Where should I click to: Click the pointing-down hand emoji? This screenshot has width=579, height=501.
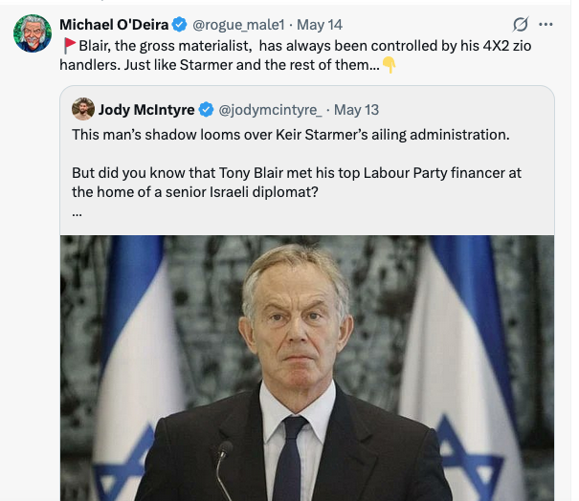[x=389, y=65]
